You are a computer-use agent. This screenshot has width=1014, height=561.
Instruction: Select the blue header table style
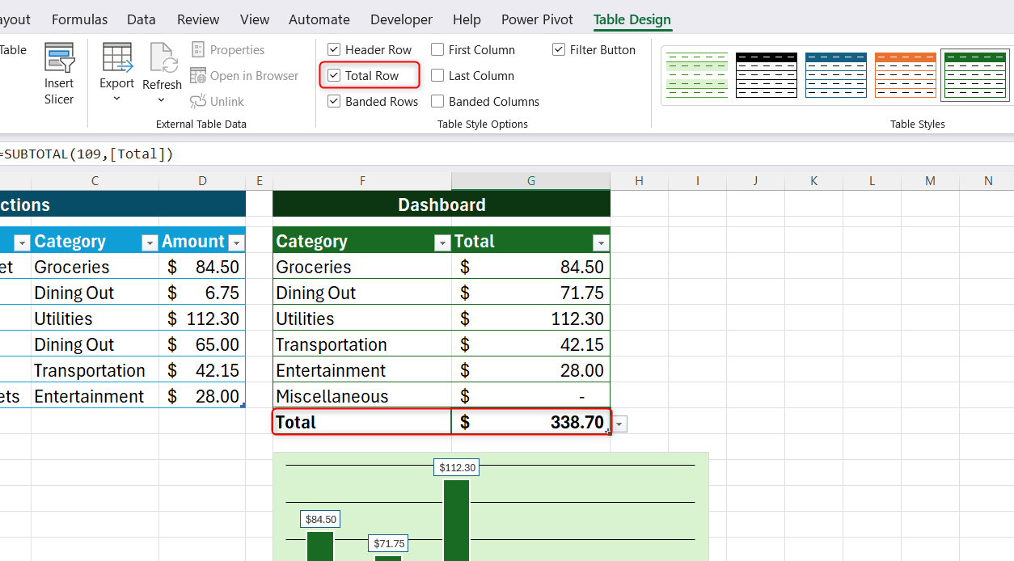pyautogui.click(x=836, y=75)
